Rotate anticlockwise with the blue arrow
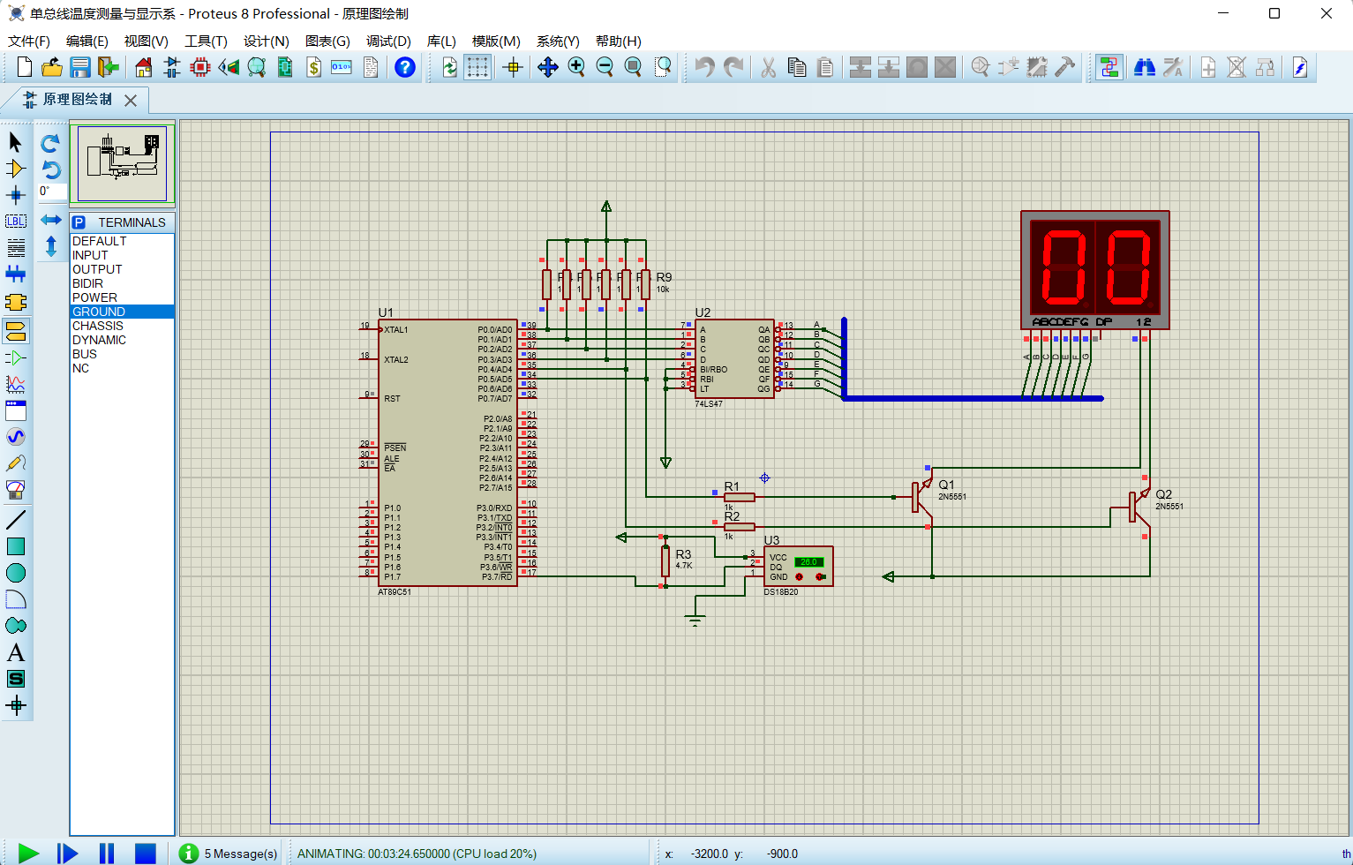Screen dimensions: 1353x865 pyautogui.click(x=50, y=169)
